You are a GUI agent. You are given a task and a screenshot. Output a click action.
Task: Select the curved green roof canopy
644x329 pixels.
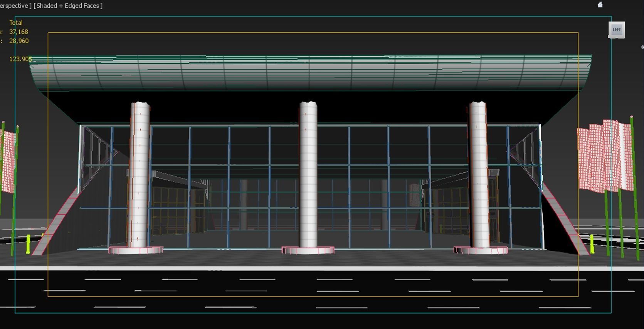(x=310, y=73)
